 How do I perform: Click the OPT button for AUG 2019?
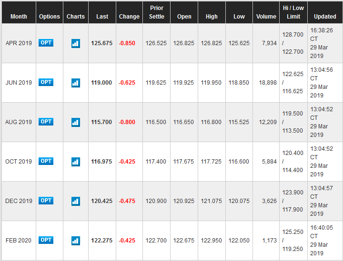(x=46, y=122)
